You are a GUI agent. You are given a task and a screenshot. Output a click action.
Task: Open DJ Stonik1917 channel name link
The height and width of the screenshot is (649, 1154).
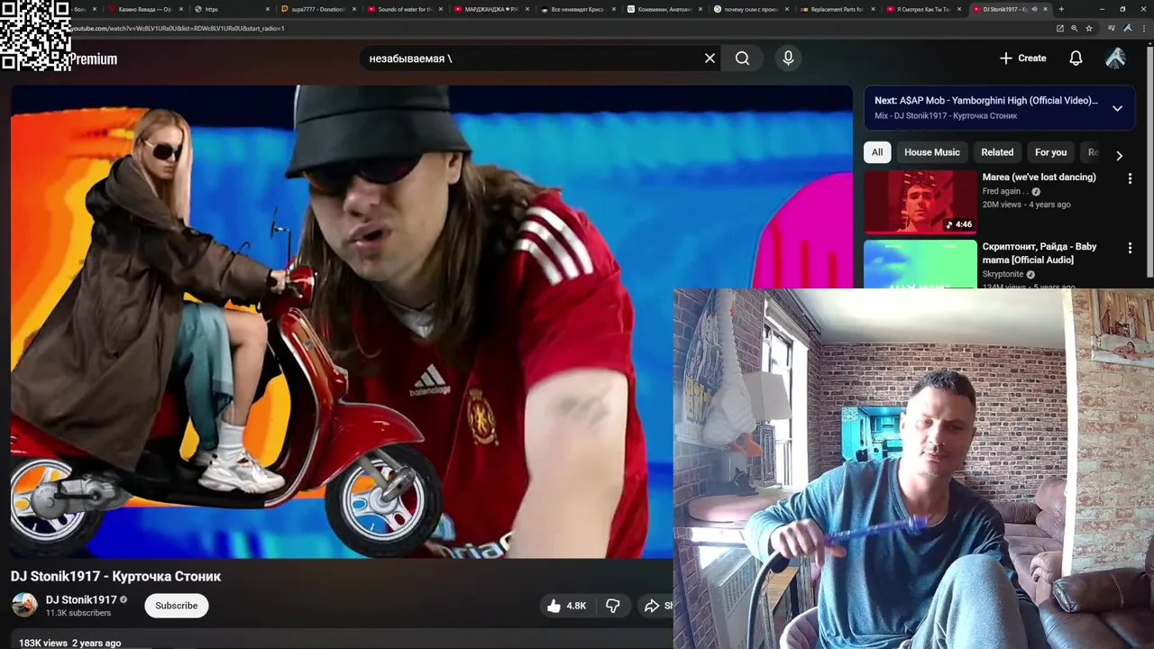(81, 599)
